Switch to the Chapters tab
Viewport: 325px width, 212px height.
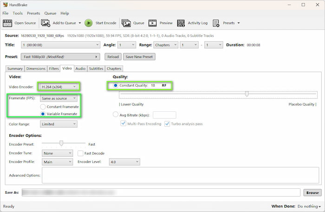point(114,69)
